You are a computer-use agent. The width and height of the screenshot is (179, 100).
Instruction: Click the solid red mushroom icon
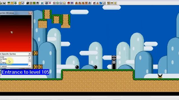(69, 3)
